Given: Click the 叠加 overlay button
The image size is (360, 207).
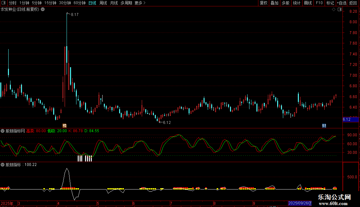Looking at the screenshot, I should (275, 3).
